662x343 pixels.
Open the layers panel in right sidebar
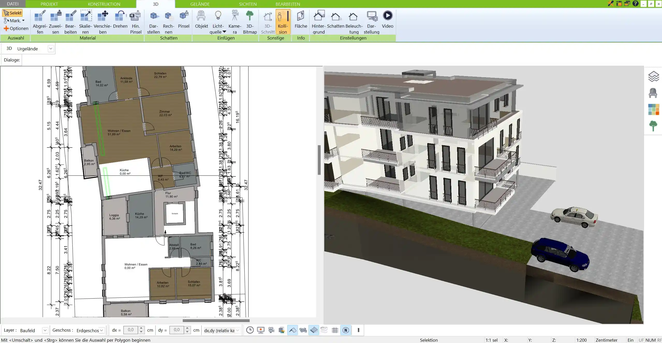click(653, 76)
